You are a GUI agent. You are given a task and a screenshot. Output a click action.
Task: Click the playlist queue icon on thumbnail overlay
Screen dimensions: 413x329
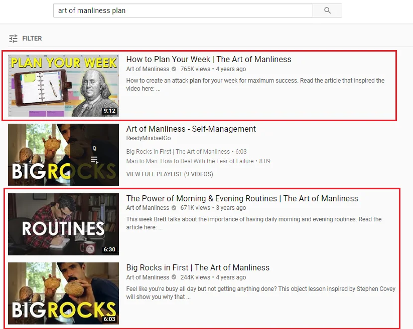pyautogui.click(x=94, y=160)
